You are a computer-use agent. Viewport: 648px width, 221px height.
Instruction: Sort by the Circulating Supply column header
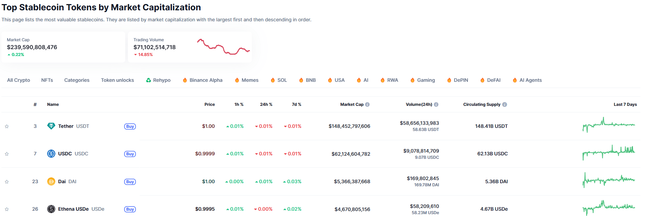[482, 104]
